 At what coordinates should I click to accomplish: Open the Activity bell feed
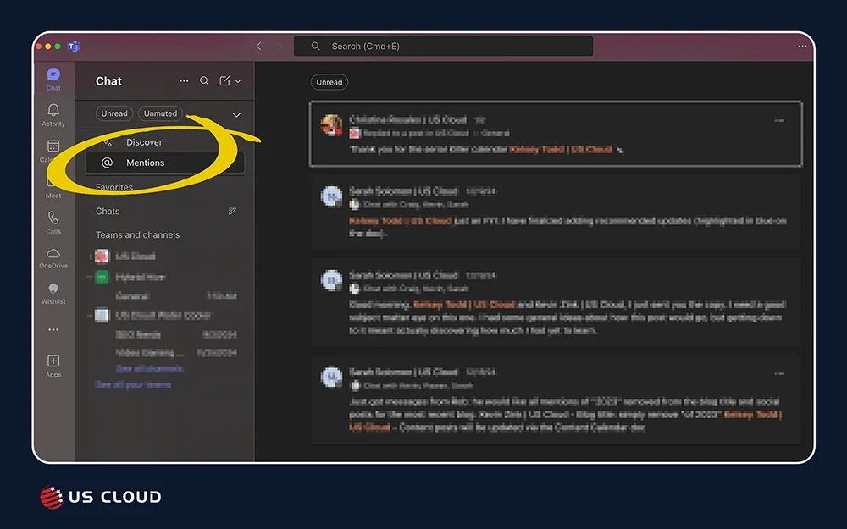point(53,115)
